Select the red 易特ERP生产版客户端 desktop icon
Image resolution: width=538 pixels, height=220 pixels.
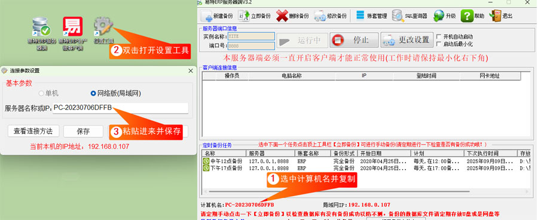click(73, 34)
